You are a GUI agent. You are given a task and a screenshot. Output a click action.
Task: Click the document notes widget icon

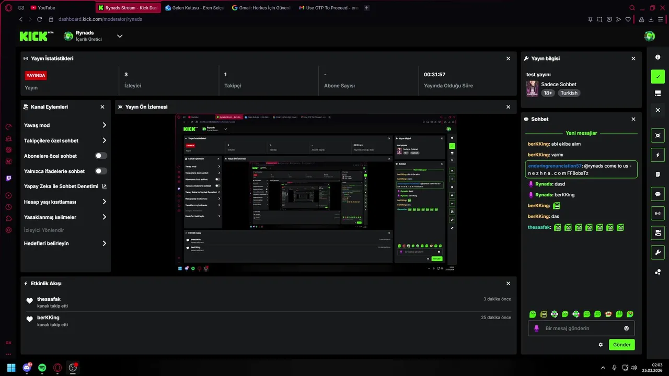(658, 174)
